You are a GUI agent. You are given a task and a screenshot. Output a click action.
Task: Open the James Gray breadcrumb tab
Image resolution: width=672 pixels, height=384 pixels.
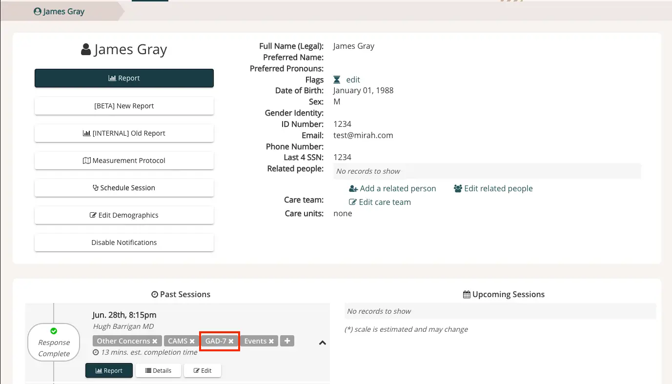click(59, 11)
